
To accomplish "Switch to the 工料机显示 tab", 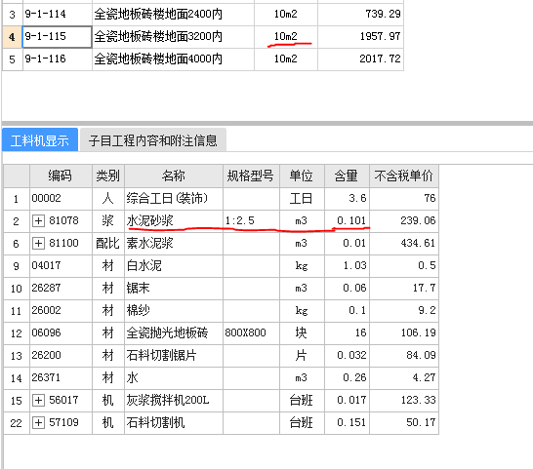I will 40,139.
